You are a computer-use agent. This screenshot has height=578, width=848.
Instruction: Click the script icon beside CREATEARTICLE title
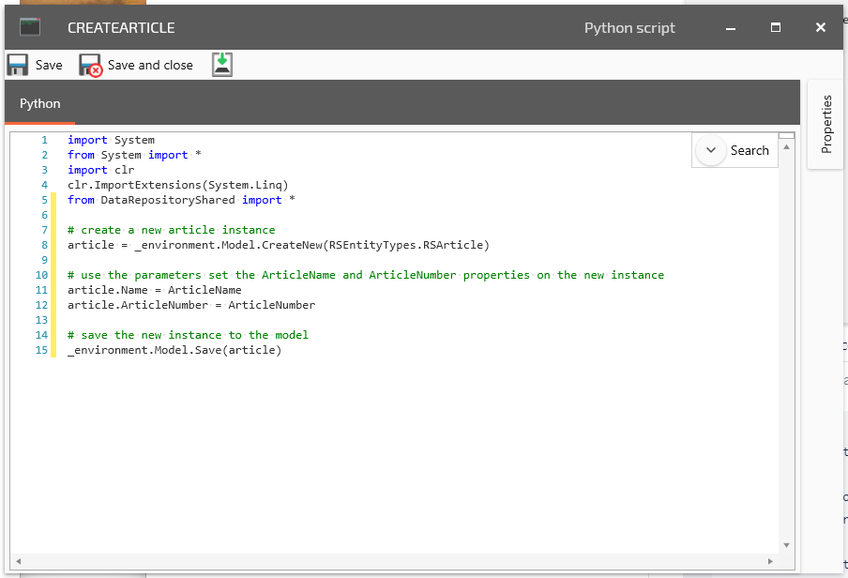click(30, 27)
